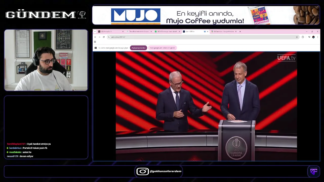Click the MUJO logo in banner
The width and height of the screenshot is (324, 182).
[x=136, y=16]
